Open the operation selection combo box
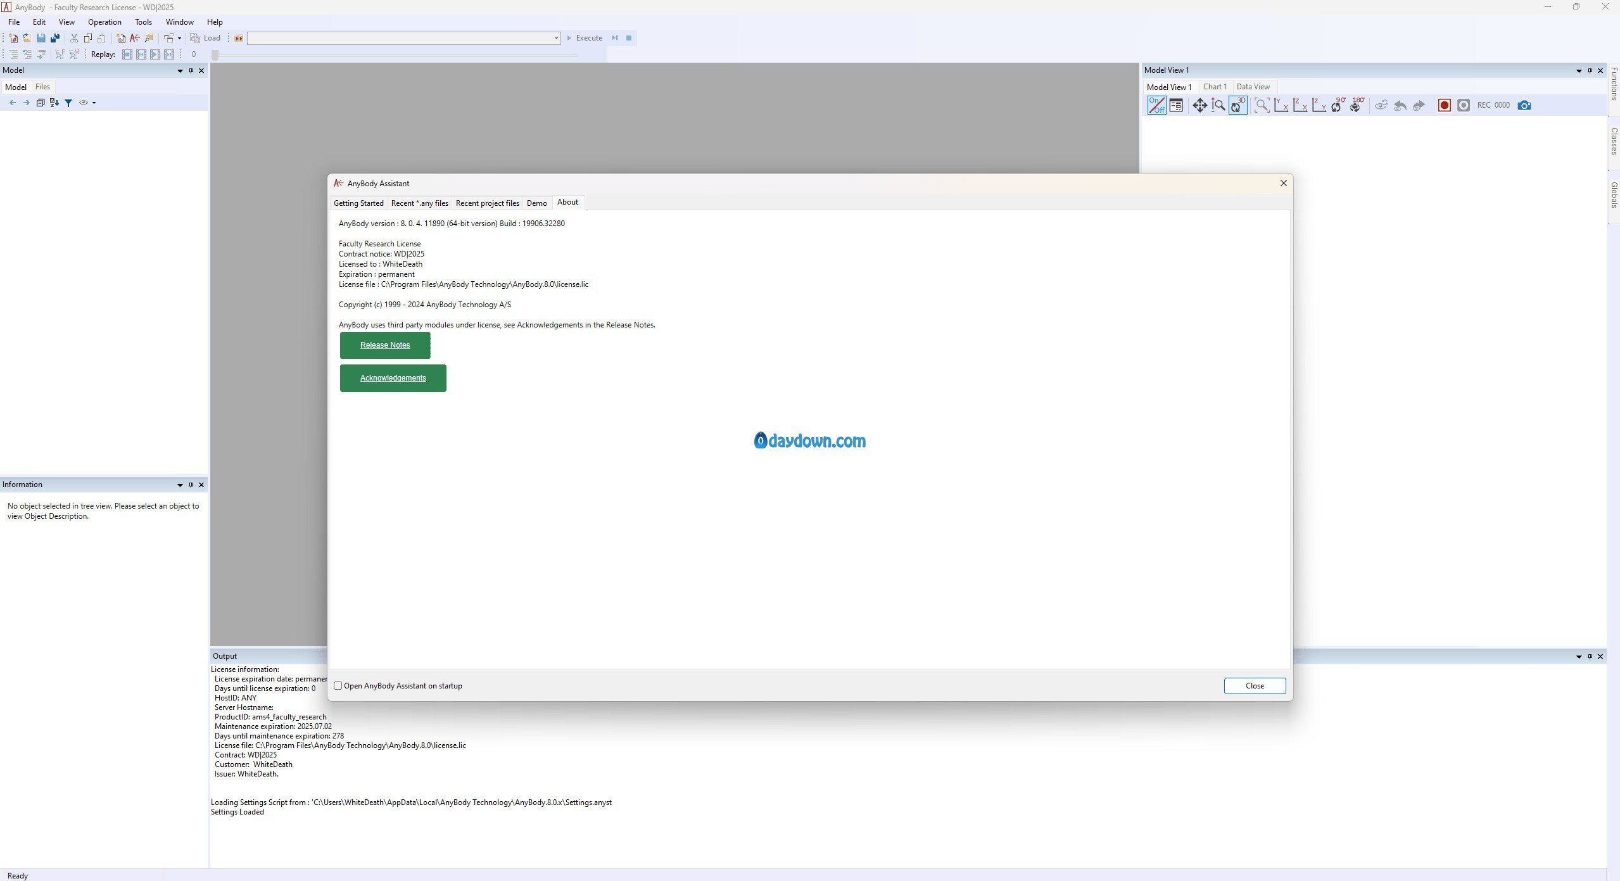Screen dimensions: 1620x881 tap(404, 38)
